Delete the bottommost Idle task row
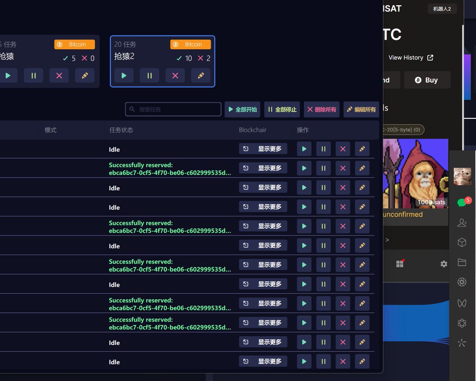 tap(343, 362)
